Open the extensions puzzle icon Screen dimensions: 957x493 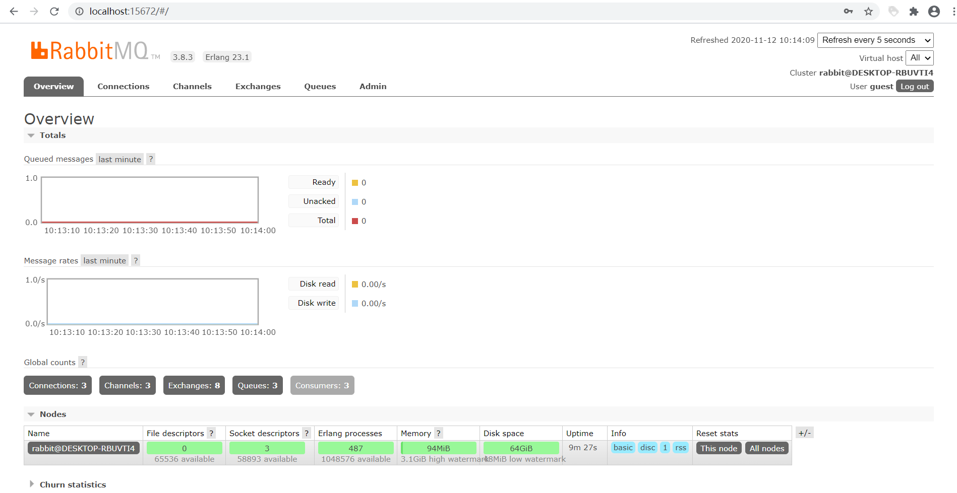(x=914, y=11)
